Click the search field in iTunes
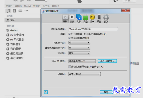Viewport: 143px width, 98px height. click(x=129, y=1)
